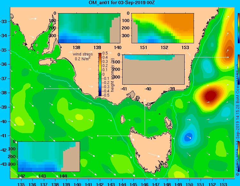Viewport: 240px width, 186px height.
Task: Click the '0.2 N/m²' wind stress value
Action: [83, 59]
